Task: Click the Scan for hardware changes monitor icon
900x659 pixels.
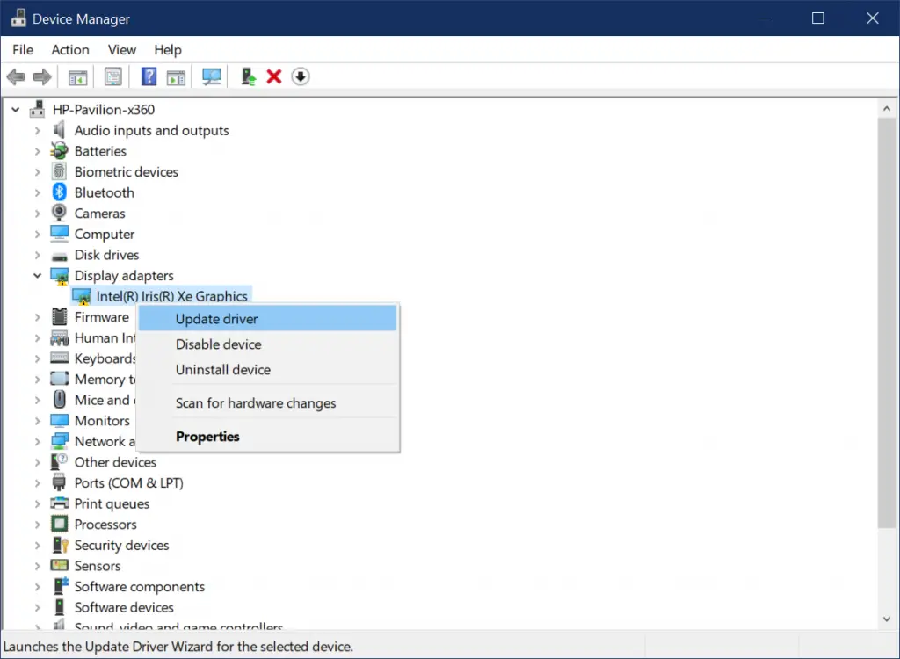Action: [x=211, y=76]
